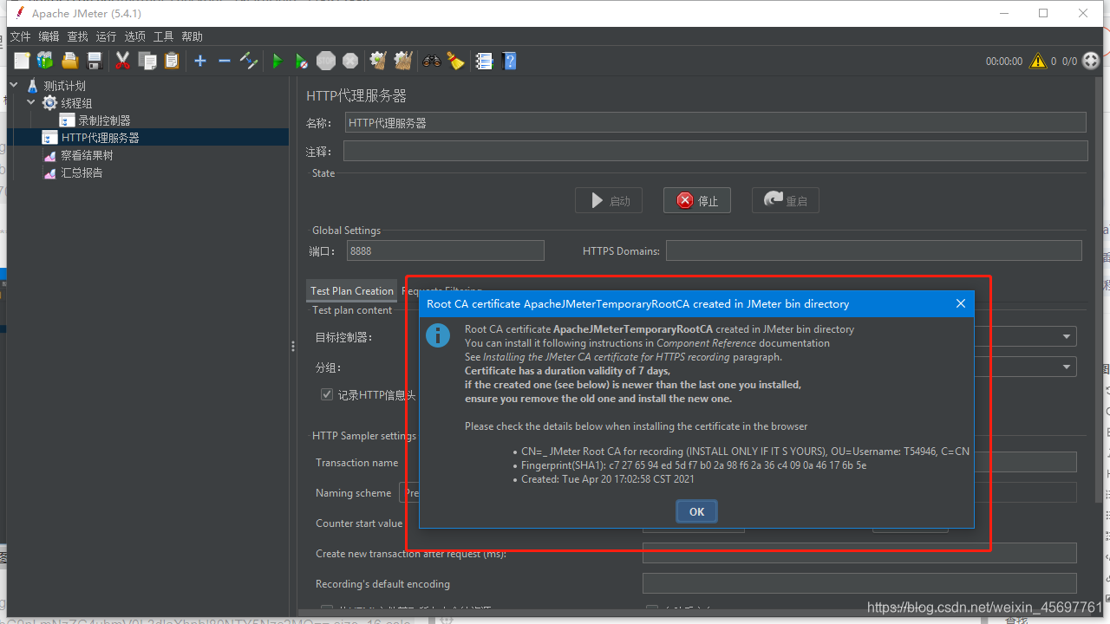Open the 文件 menu
The width and height of the screenshot is (1110, 624).
(x=20, y=36)
